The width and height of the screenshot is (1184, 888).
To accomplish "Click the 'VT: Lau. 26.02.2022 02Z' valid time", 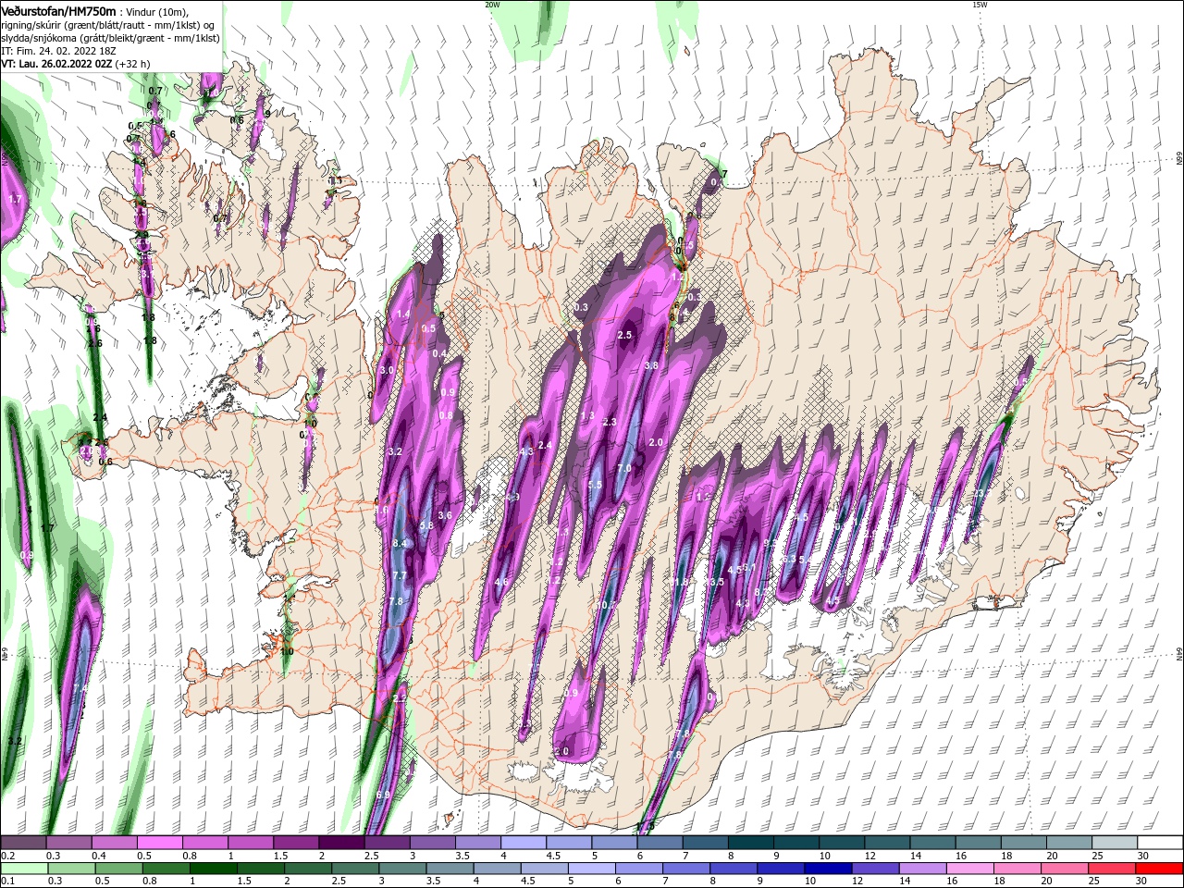I will pyautogui.click(x=57, y=64).
